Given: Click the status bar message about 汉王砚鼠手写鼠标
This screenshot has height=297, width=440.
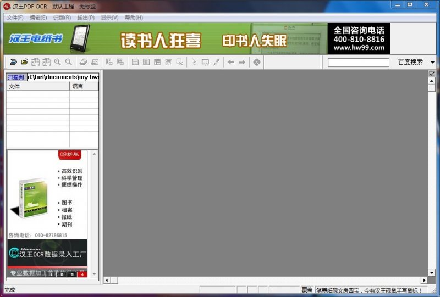Looking at the screenshot, I should [x=369, y=290].
